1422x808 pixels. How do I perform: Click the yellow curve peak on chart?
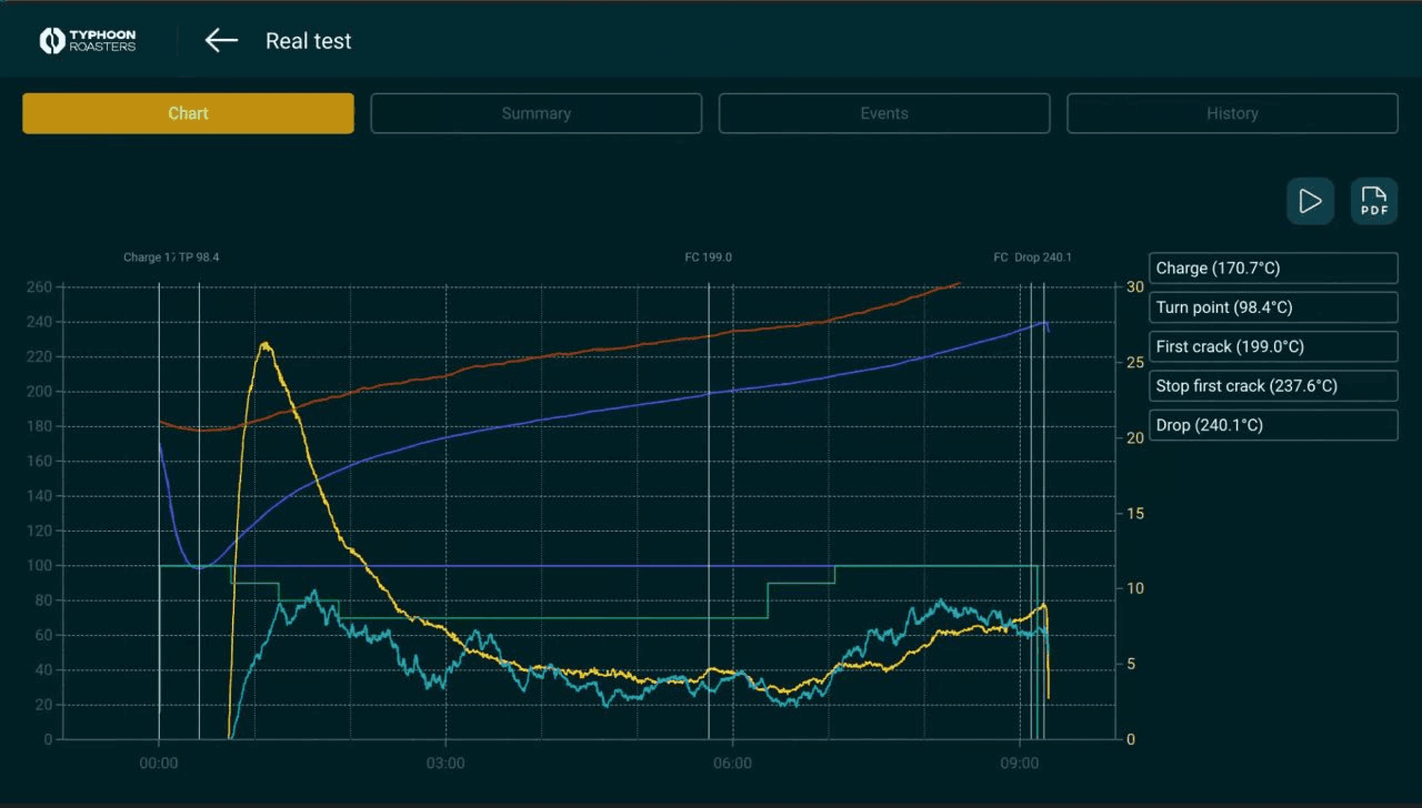point(266,345)
